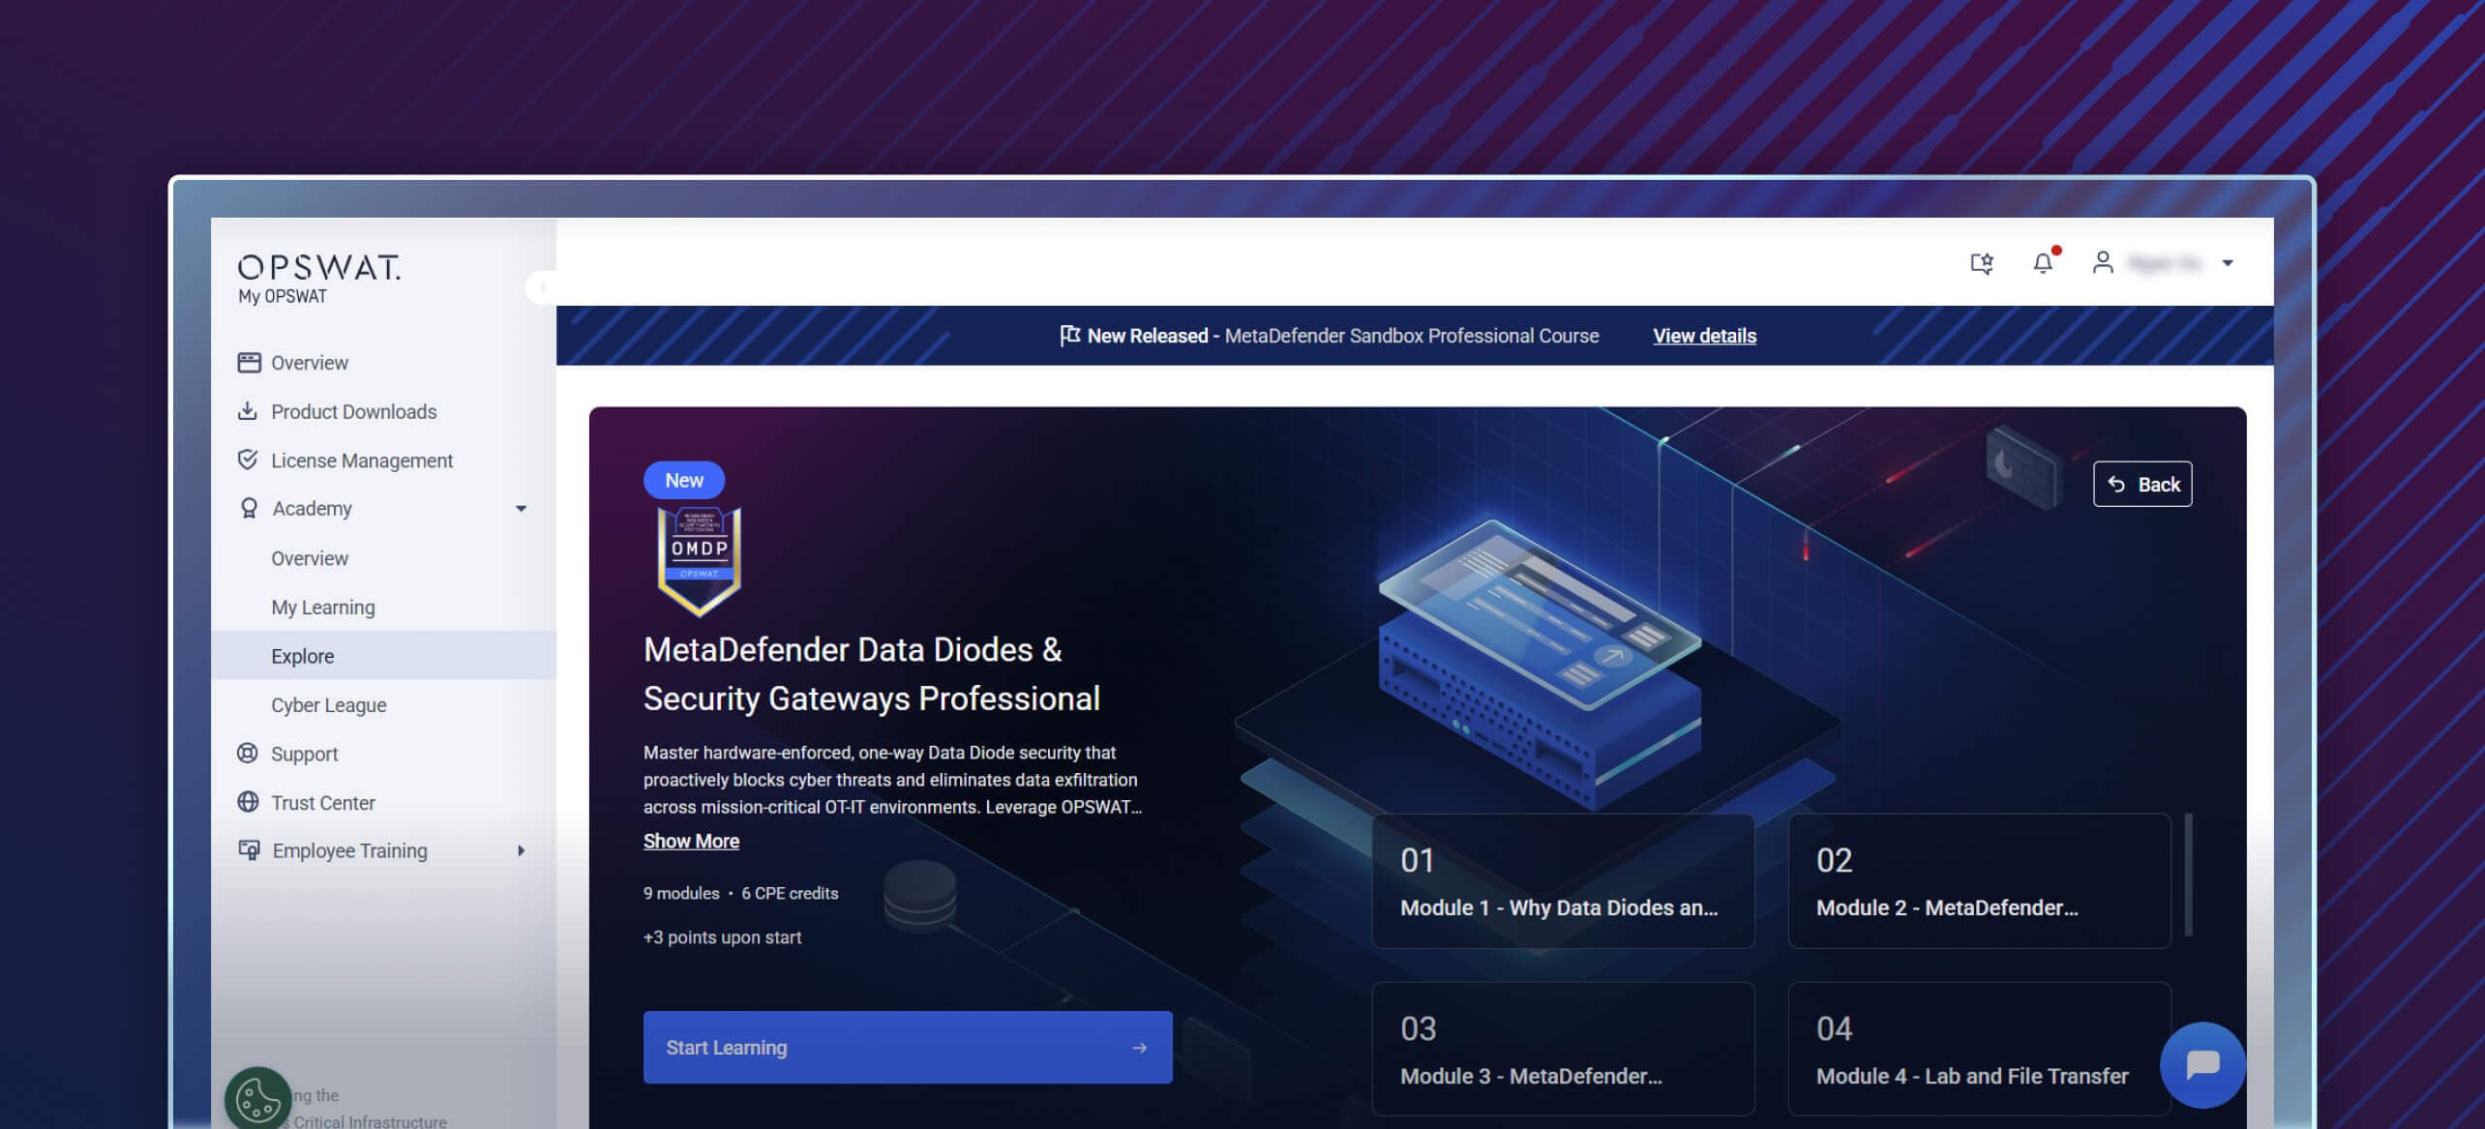This screenshot has width=2485, height=1129.
Task: Collapse the Academy submenu arrow
Action: (x=521, y=509)
